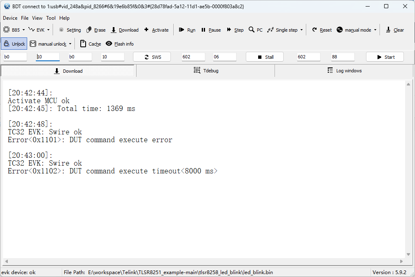This screenshot has width=415, height=277.
Task: Click the horizontal scrollbar left arrow
Action: coord(6,261)
